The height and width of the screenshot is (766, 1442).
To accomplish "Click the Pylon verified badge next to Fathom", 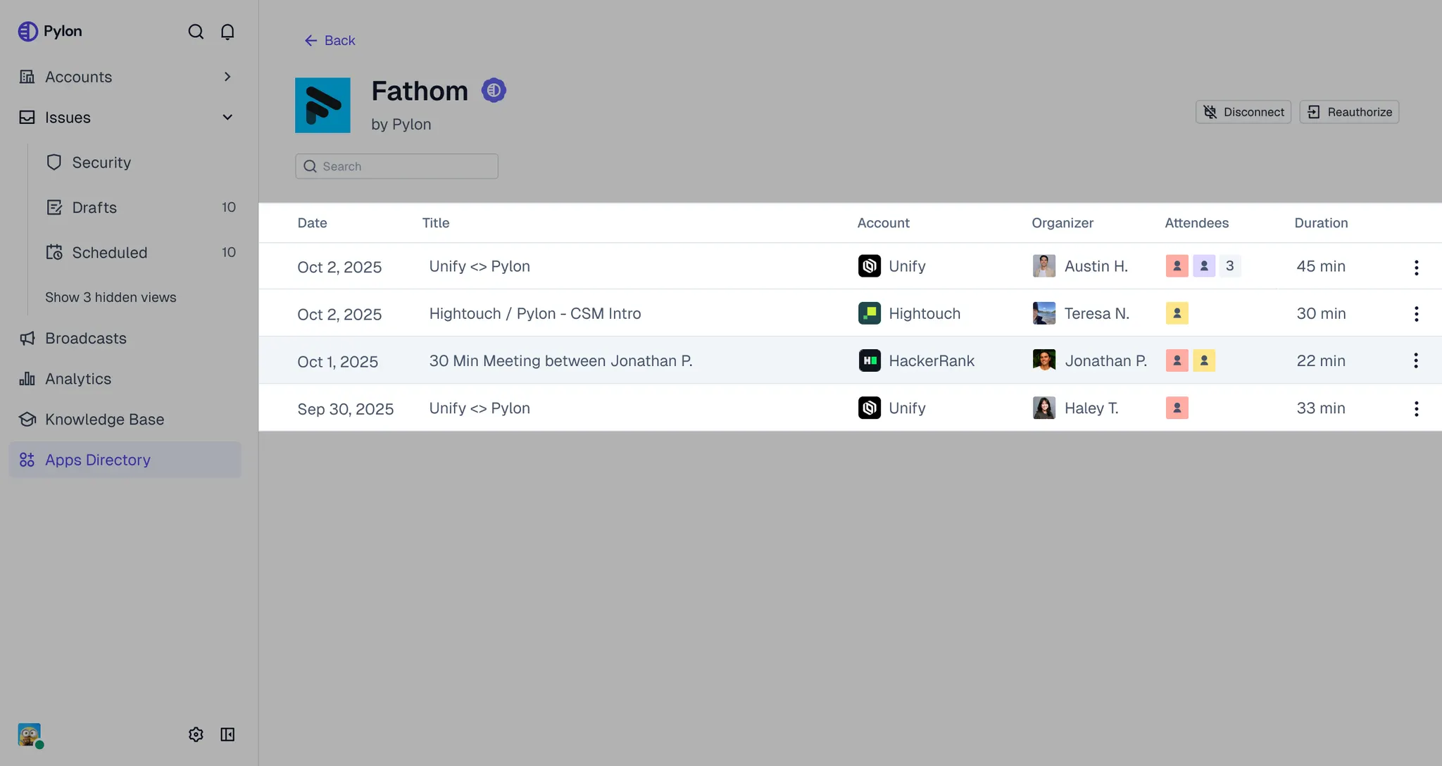I will tap(494, 90).
